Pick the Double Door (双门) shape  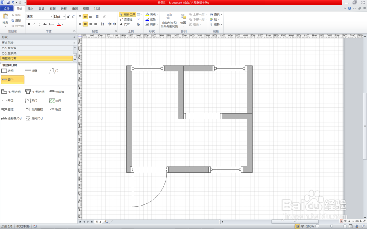point(31,100)
